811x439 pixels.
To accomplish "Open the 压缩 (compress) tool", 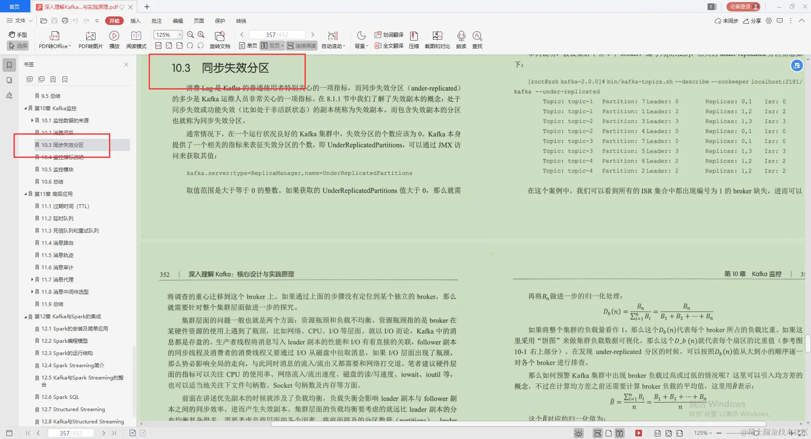I will point(414,40).
